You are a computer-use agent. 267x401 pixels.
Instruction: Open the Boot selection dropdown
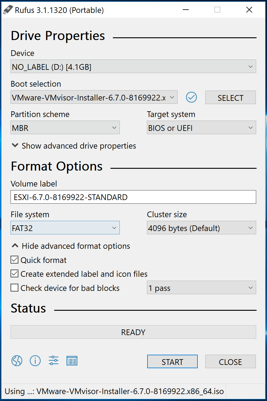[x=94, y=97]
